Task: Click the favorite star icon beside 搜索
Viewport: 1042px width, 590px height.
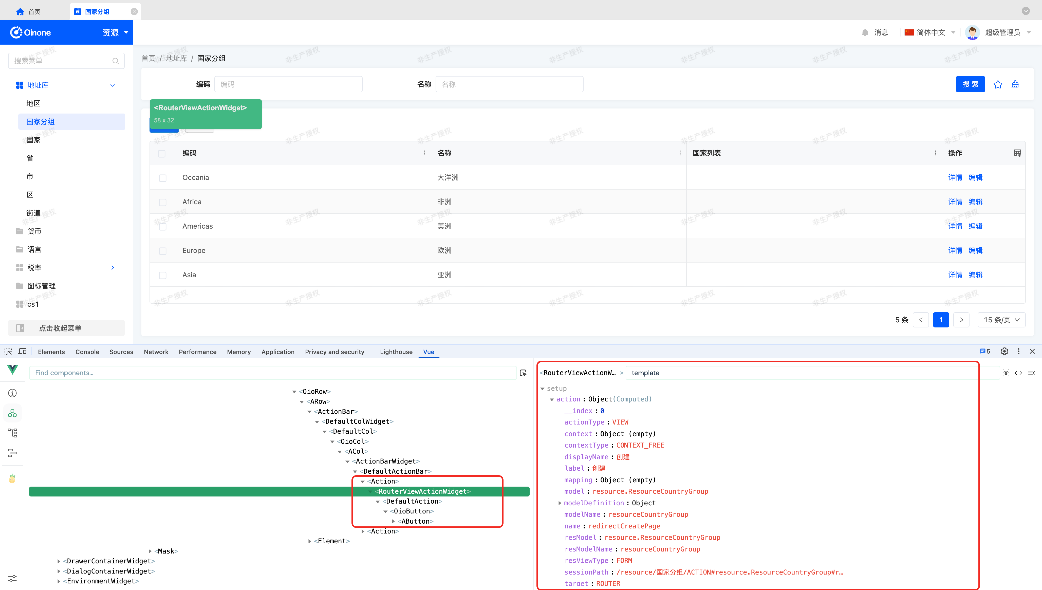Action: [997, 84]
